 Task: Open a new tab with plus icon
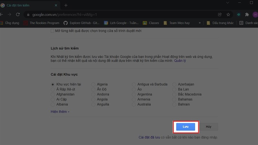pos(66,5)
